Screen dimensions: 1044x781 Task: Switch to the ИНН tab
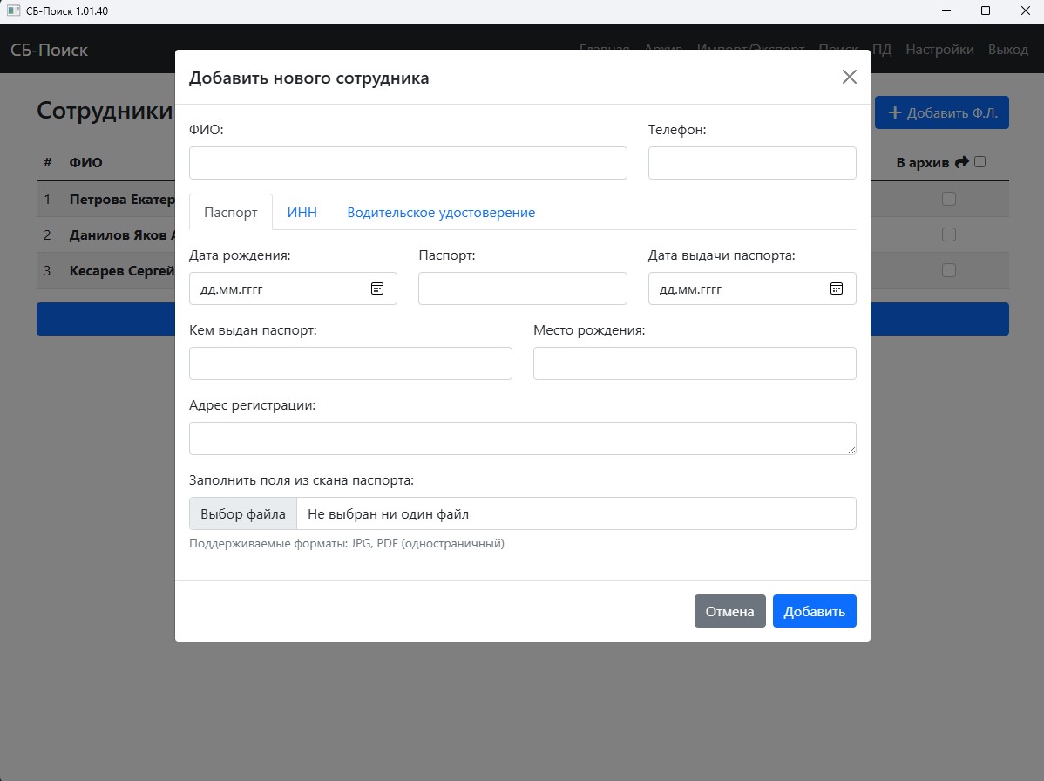tap(302, 212)
